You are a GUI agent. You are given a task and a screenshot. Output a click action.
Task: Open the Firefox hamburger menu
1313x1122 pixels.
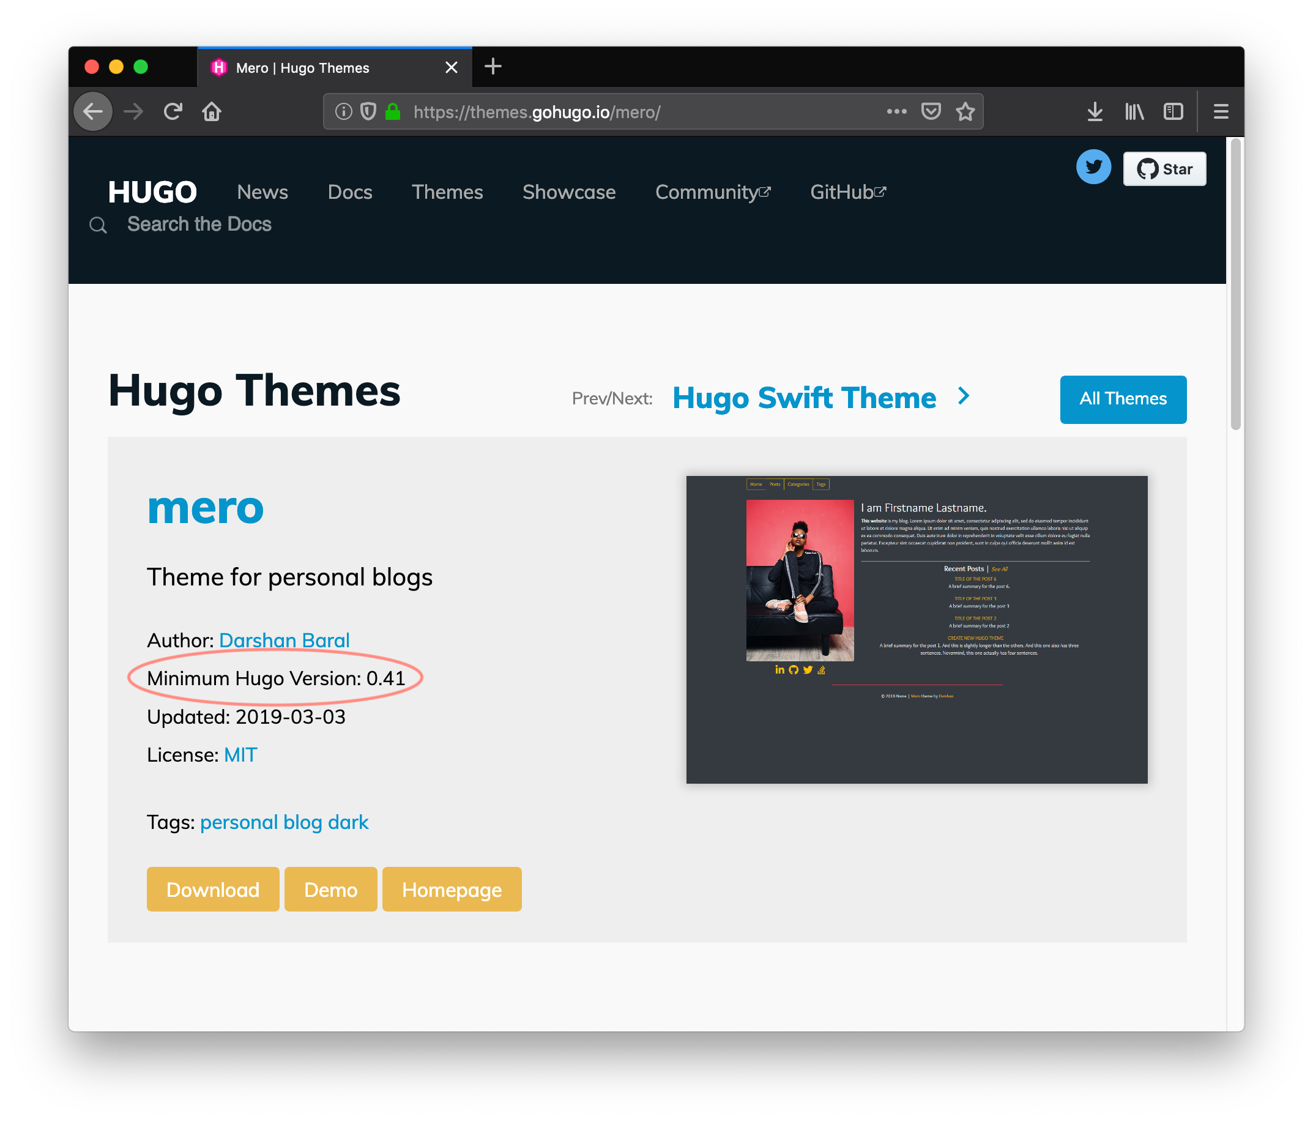pyautogui.click(x=1221, y=112)
